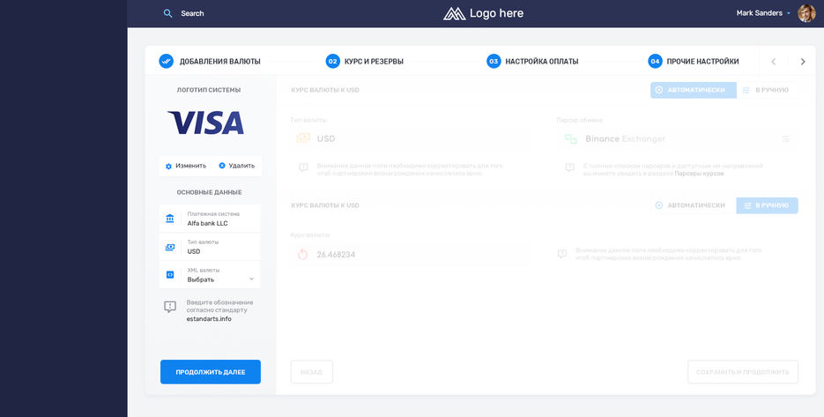Screen dimensions: 824x417
Task: Click the next steps right arrow
Action: [803, 62]
